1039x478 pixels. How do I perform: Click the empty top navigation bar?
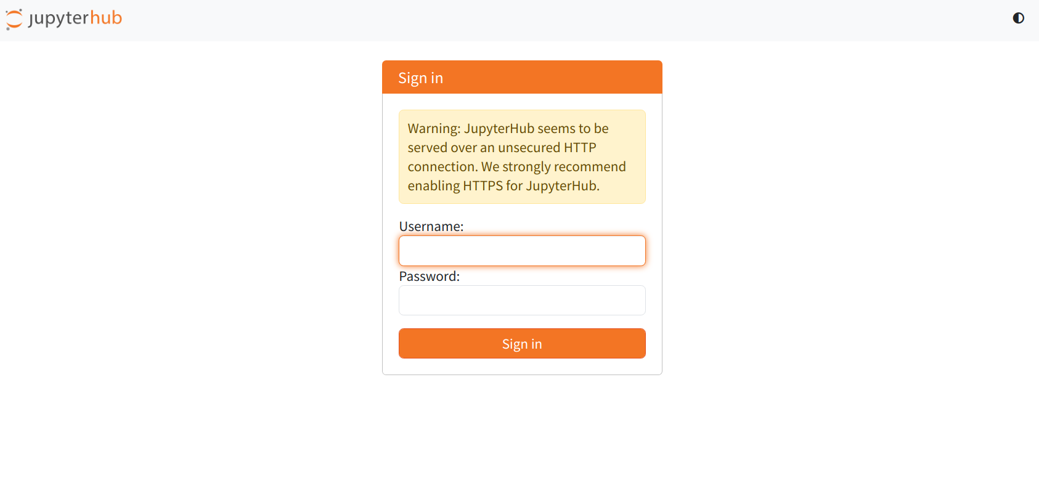click(555, 20)
